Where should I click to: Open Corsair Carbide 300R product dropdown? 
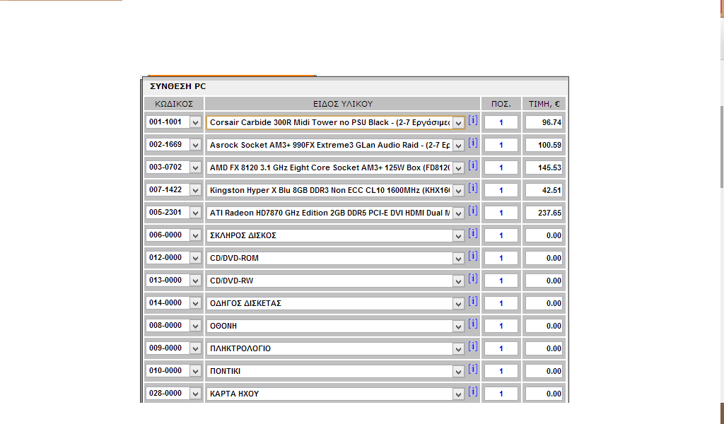point(458,123)
